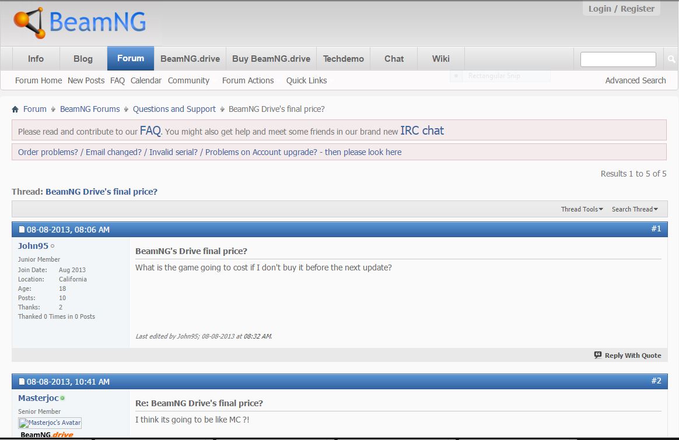The width and height of the screenshot is (679, 440).
Task: Click post icon beside 08-08-2013, 10:41 AM
Action: (x=22, y=382)
